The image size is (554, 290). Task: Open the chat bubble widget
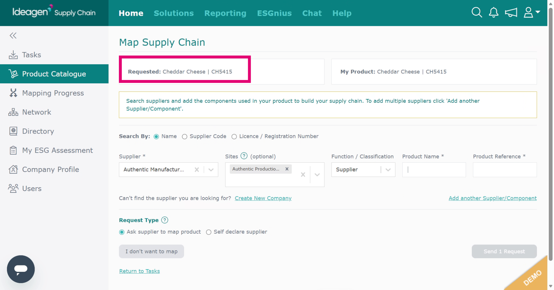pyautogui.click(x=21, y=269)
